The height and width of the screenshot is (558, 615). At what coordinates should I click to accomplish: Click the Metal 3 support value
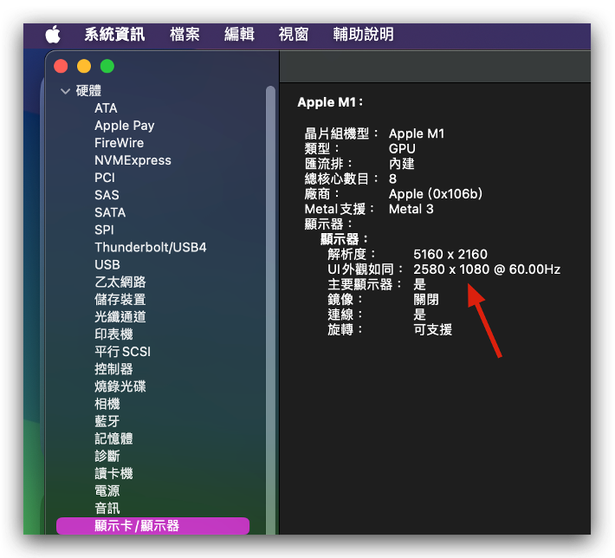(x=411, y=209)
